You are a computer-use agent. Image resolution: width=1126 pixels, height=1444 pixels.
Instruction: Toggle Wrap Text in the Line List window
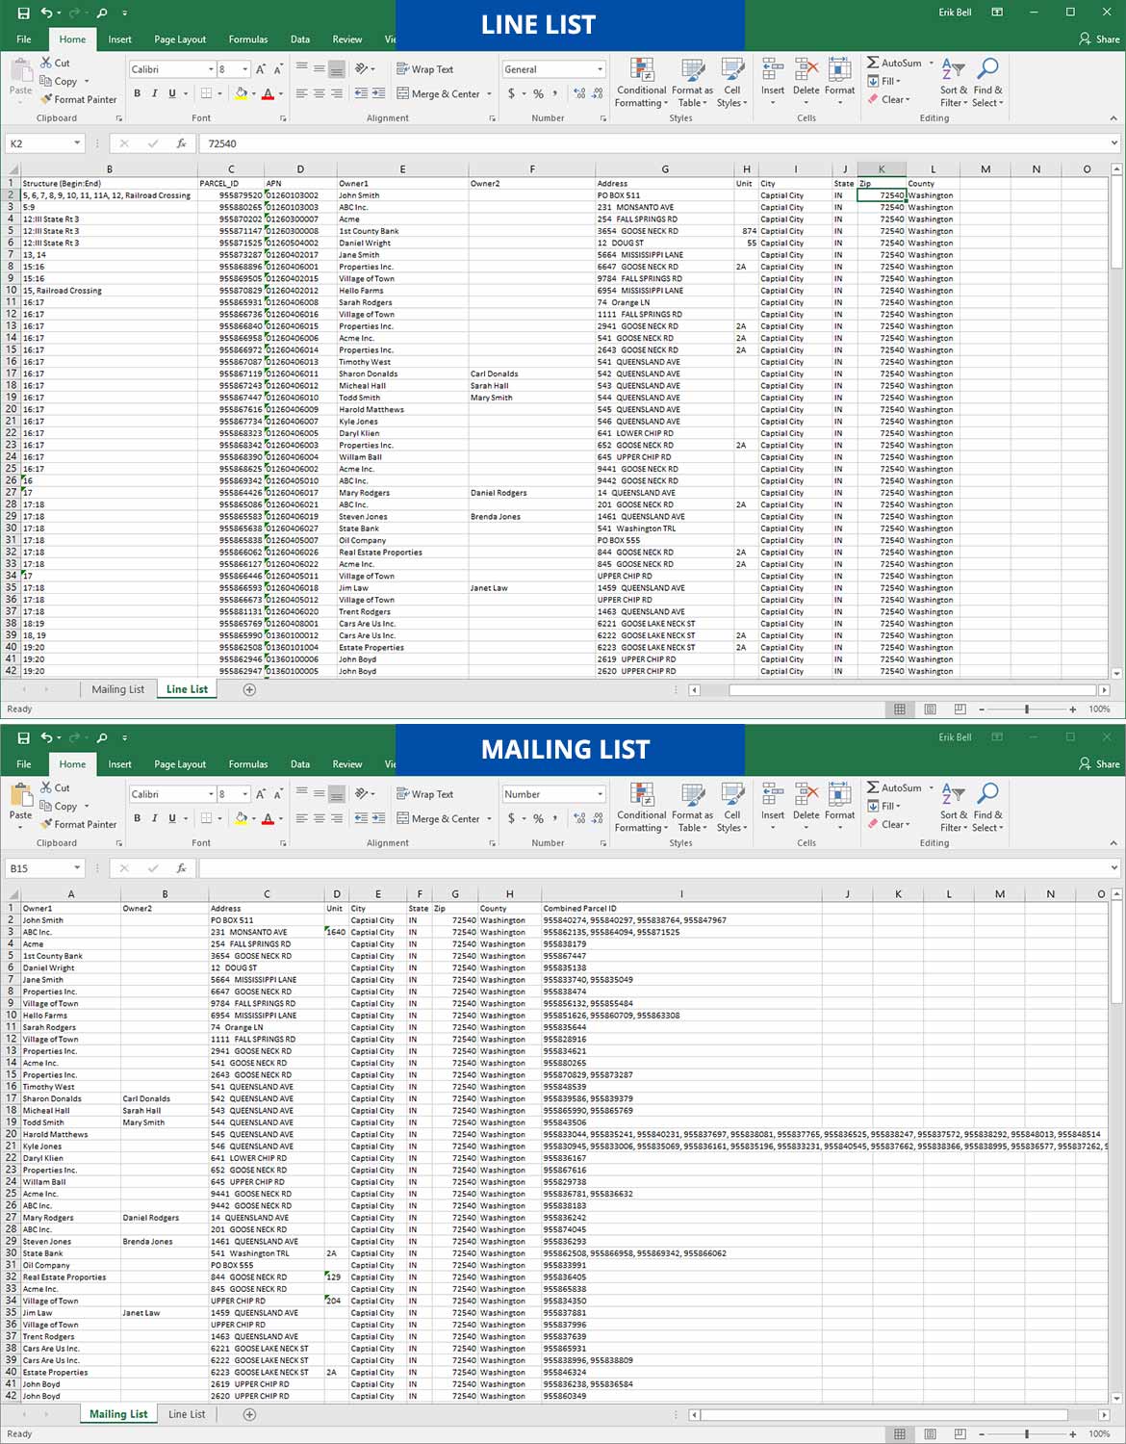[424, 69]
